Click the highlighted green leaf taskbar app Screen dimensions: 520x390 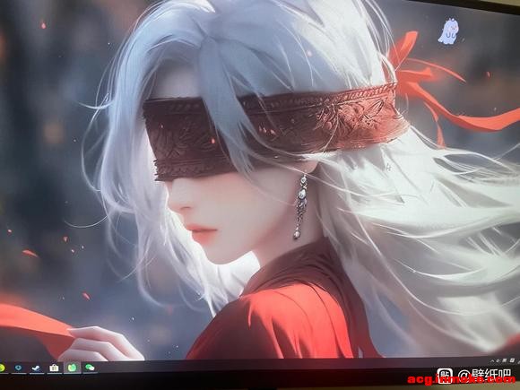[72, 368]
